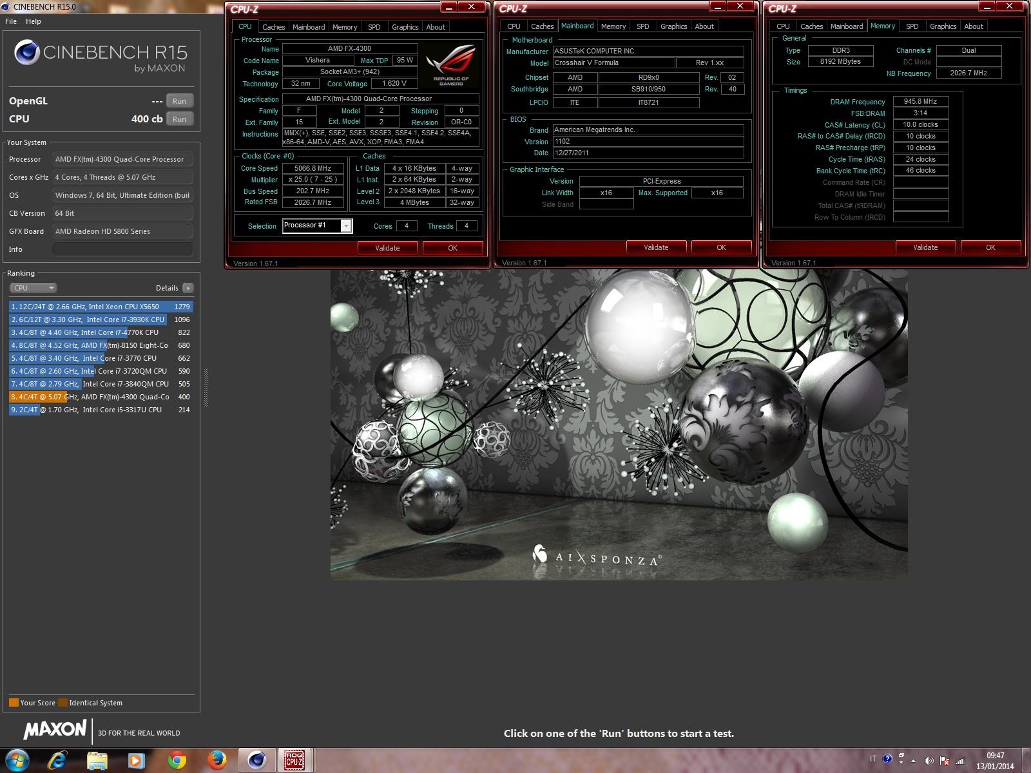Open Caches tab in Memory CPU-Z window
1031x773 pixels.
811,26
